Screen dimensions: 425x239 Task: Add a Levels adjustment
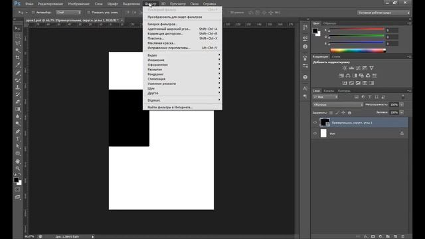pos(351,68)
